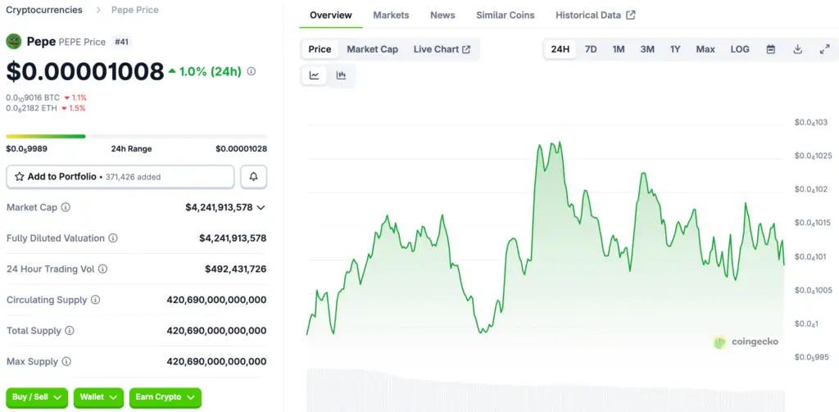Screen dimensions: 839x412
Task: Click the 2182 ETH price line
Action: coord(46,108)
